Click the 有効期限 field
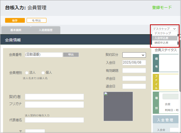 point(134,71)
